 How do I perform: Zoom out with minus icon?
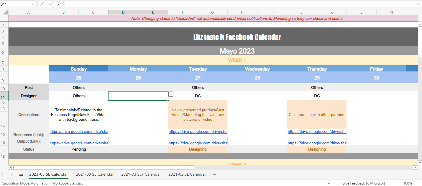(x=398, y=183)
